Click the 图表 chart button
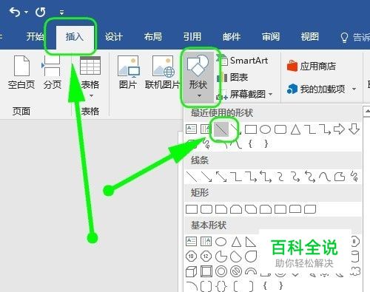The width and height of the screenshot is (370, 292). 232,78
